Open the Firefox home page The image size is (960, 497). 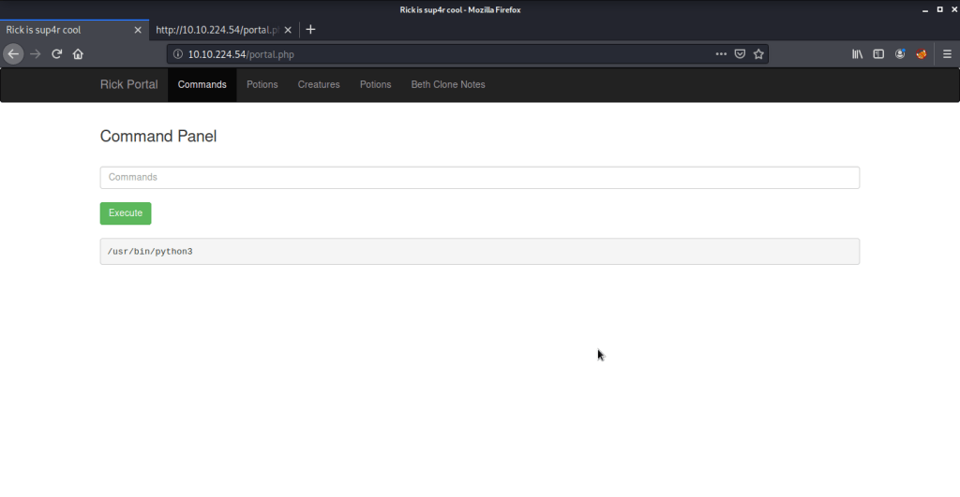pyautogui.click(x=79, y=54)
